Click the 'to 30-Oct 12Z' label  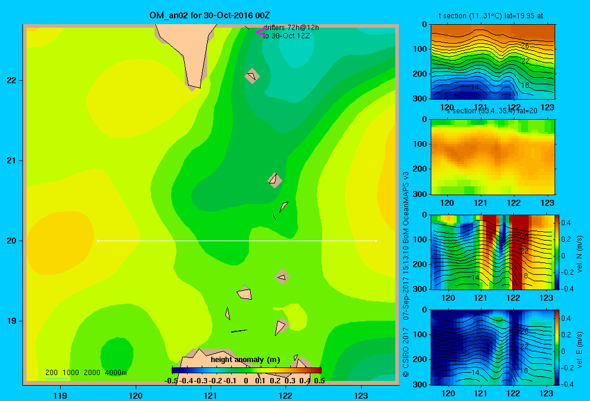click(287, 36)
